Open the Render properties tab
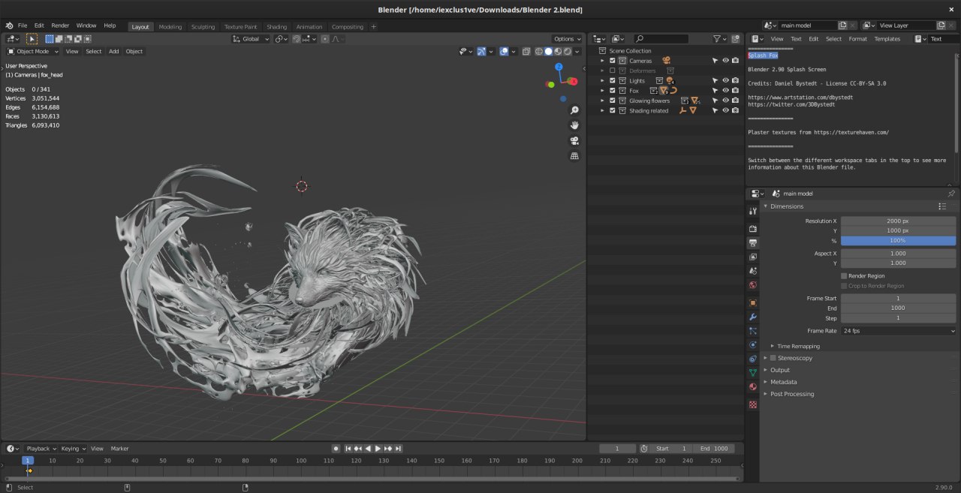The height and width of the screenshot is (493, 961). 753,229
